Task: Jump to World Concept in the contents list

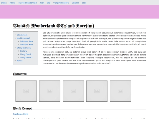Action: [x=24, y=38]
